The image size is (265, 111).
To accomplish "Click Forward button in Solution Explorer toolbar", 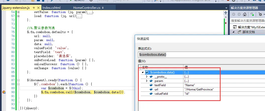I will click(239, 14).
